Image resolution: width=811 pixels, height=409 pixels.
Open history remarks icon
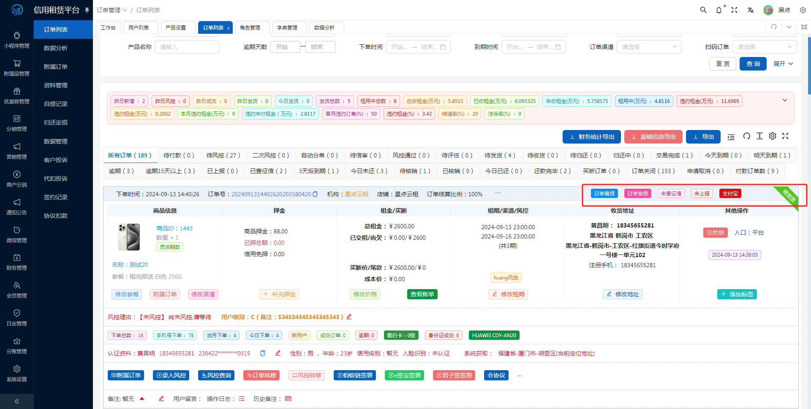click(288, 398)
